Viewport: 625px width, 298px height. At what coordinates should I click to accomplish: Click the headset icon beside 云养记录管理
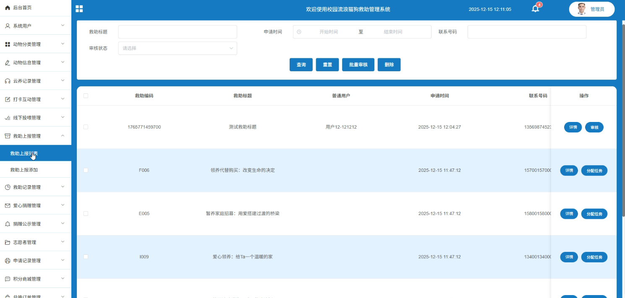pos(7,81)
